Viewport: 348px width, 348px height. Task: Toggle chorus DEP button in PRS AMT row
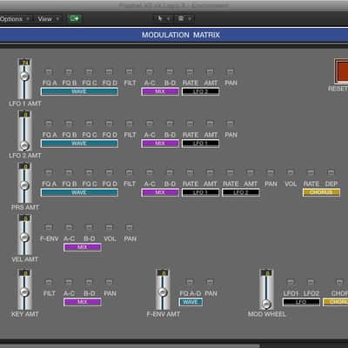pyautogui.click(x=331, y=172)
